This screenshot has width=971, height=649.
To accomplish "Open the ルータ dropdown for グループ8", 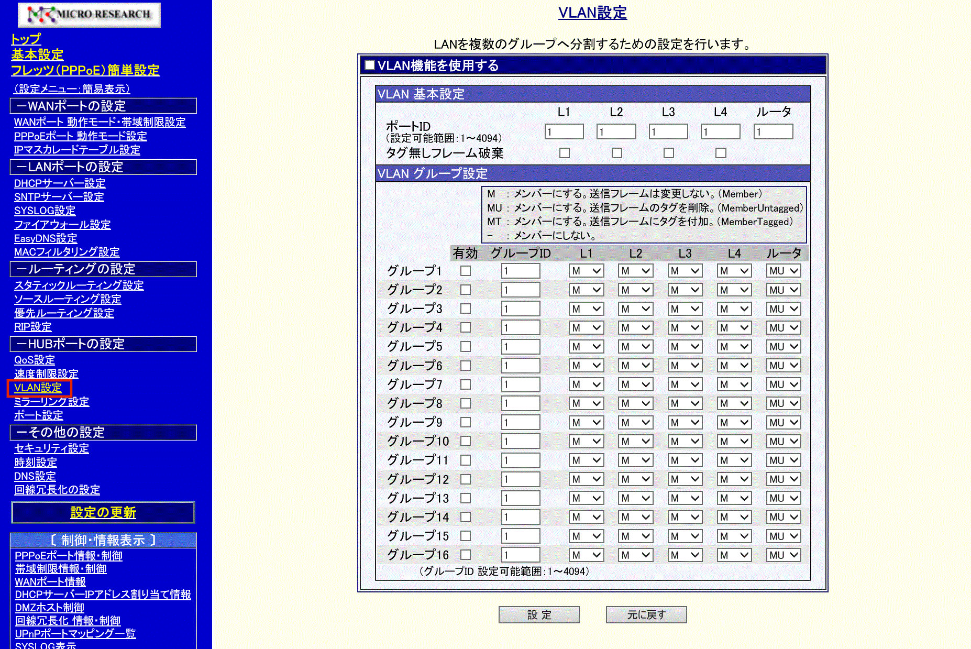I will click(x=784, y=403).
